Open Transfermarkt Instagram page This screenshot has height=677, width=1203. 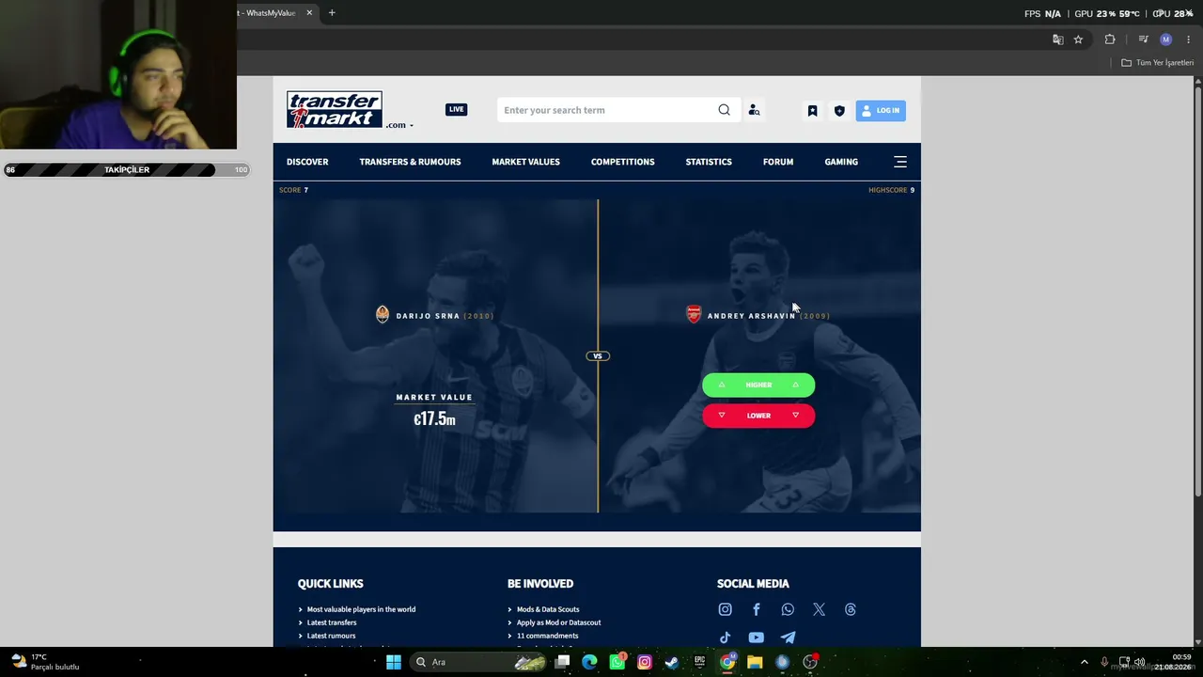pyautogui.click(x=725, y=609)
